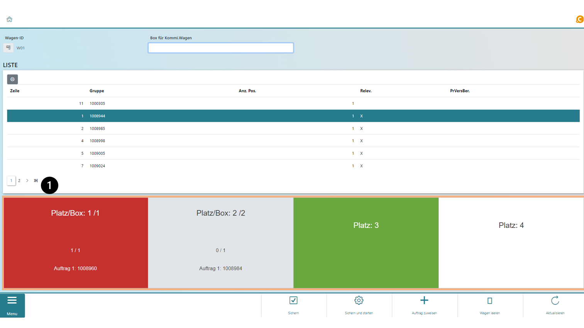Jump to last page of list
The width and height of the screenshot is (584, 328).
tap(36, 181)
